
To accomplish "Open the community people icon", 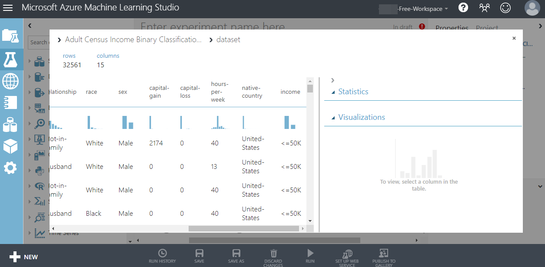I will 484,8.
